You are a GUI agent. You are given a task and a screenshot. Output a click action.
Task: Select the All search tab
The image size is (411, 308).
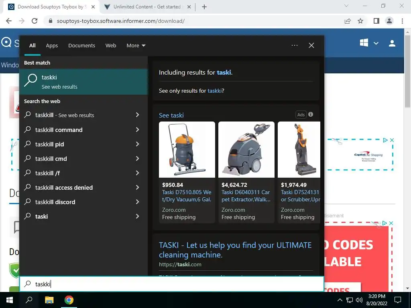tap(32, 46)
